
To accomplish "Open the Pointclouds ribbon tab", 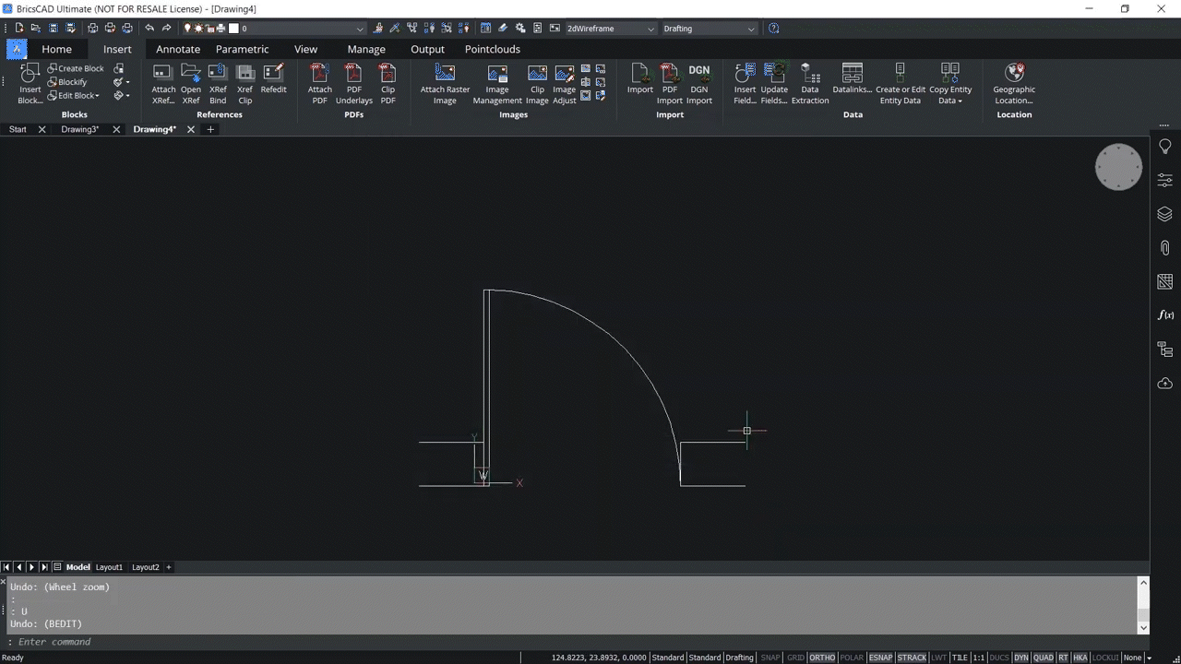I will (493, 49).
